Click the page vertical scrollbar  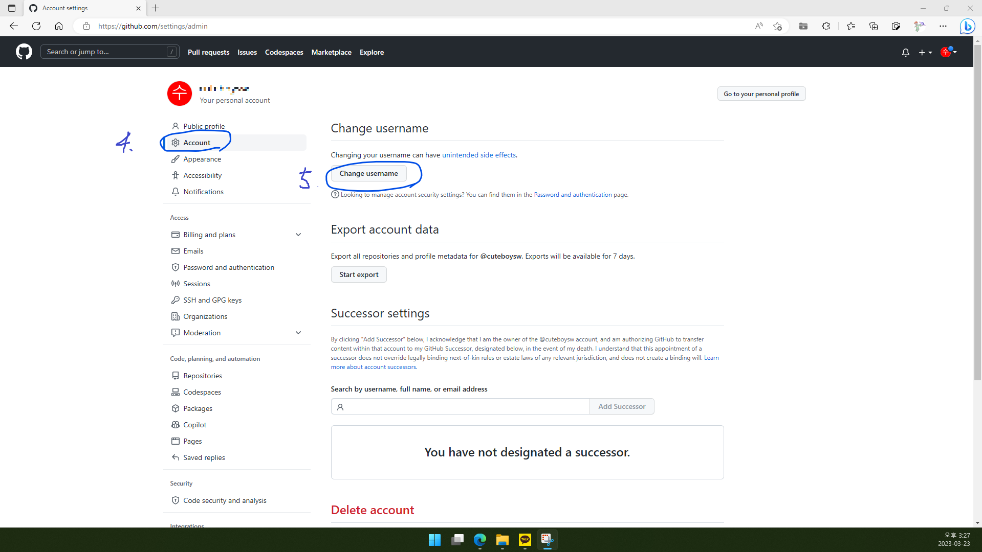tap(977, 212)
